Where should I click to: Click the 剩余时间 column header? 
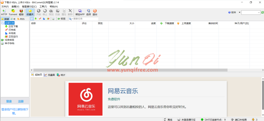205,23
